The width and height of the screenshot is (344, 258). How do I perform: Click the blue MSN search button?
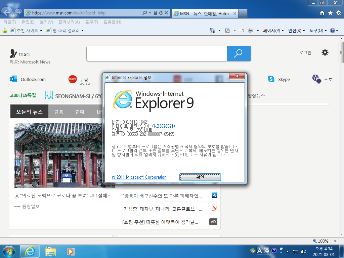[x=239, y=53]
